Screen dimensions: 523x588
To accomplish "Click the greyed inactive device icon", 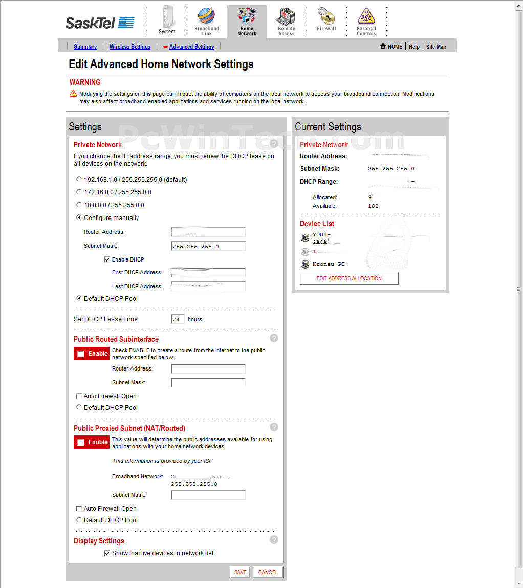I will point(305,252).
